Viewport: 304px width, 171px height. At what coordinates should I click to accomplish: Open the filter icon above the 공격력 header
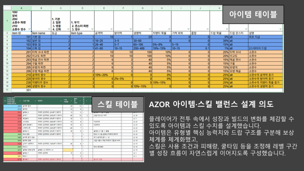pyautogui.click(x=111, y=29)
